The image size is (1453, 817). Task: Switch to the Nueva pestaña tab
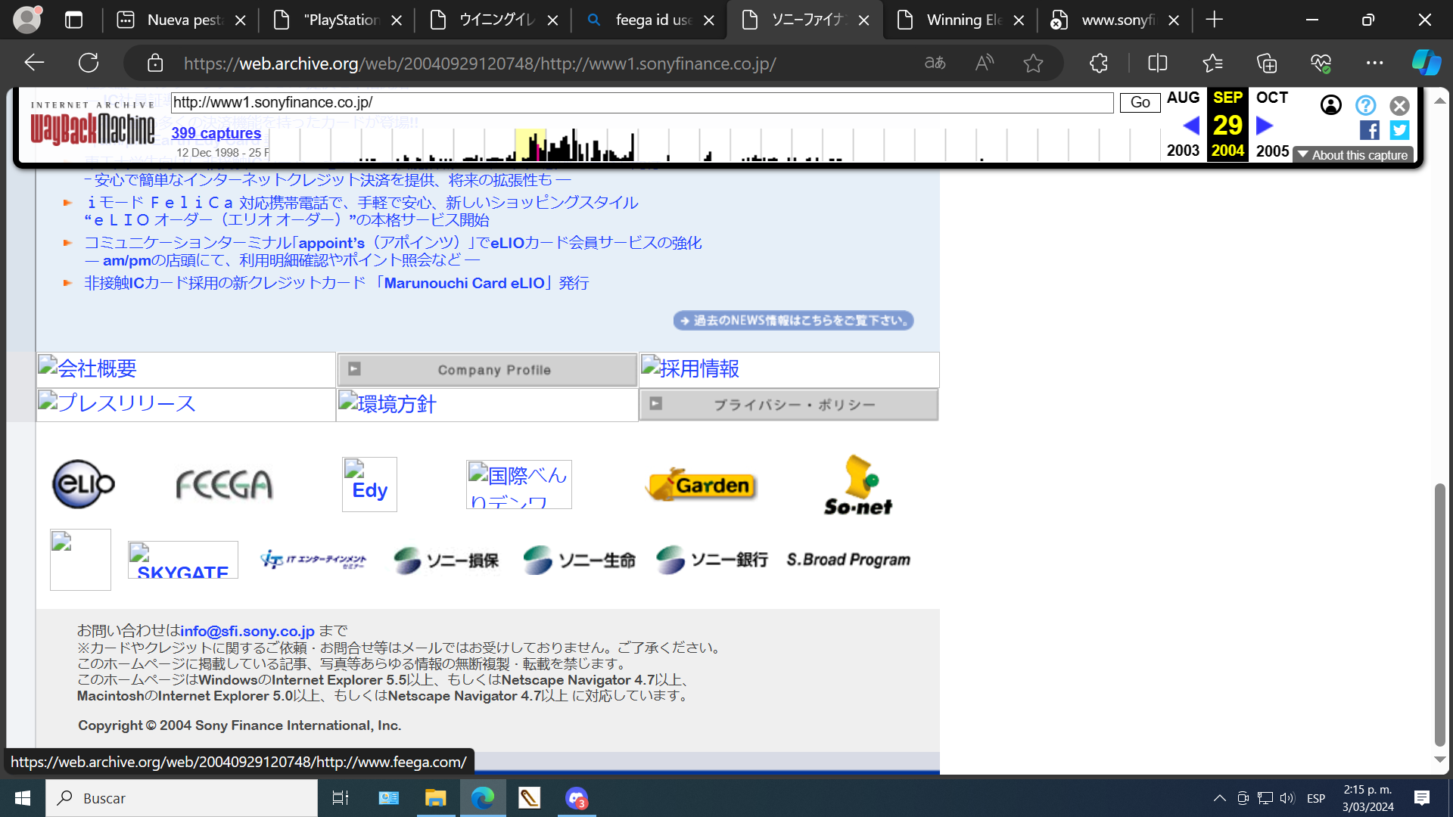point(182,20)
